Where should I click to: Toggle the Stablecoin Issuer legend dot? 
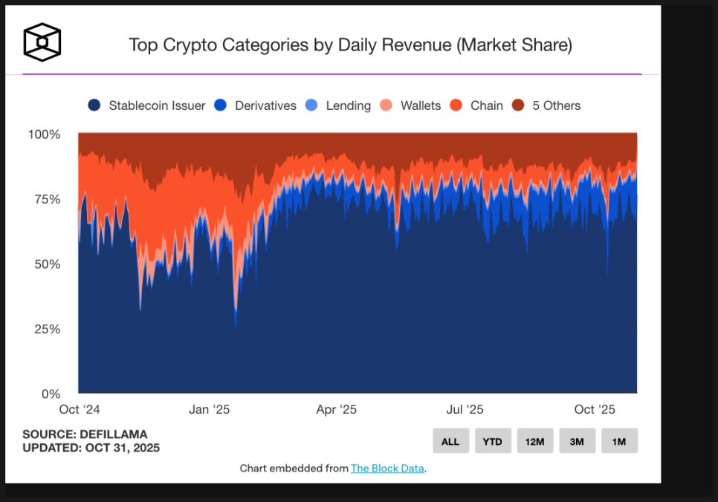(x=94, y=105)
